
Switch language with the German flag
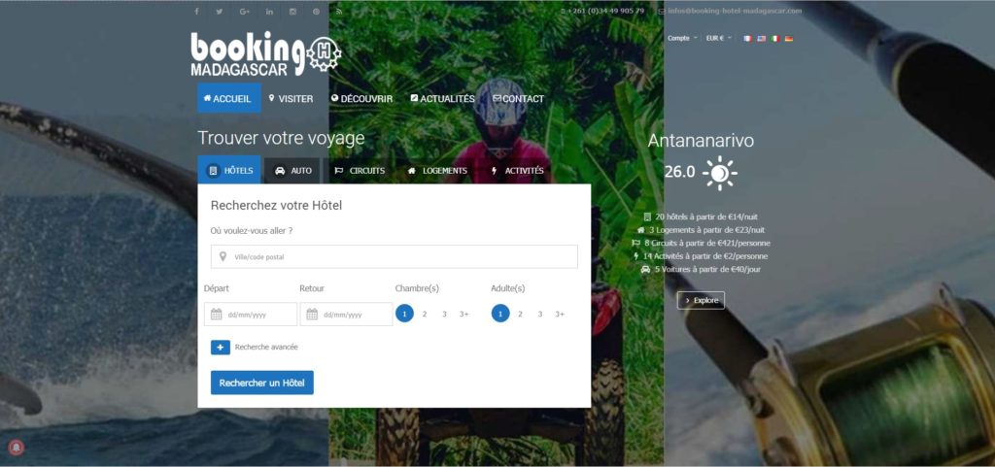[789, 39]
